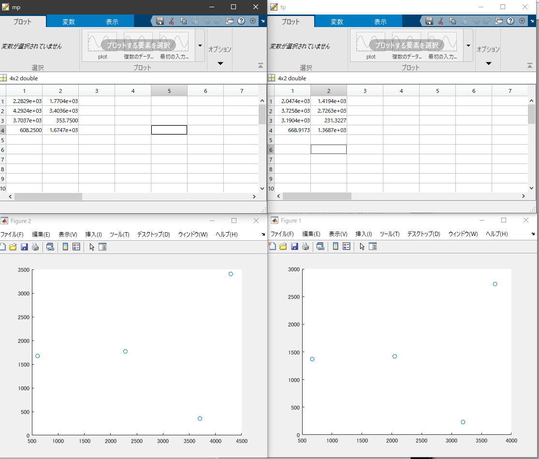Click dock arrow at Figure 2 menu bar

pos(263,234)
